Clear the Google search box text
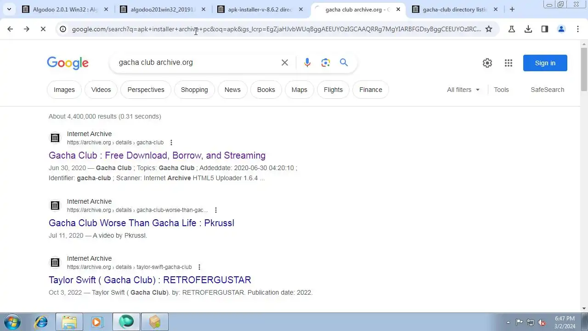588x331 pixels. [x=285, y=63]
